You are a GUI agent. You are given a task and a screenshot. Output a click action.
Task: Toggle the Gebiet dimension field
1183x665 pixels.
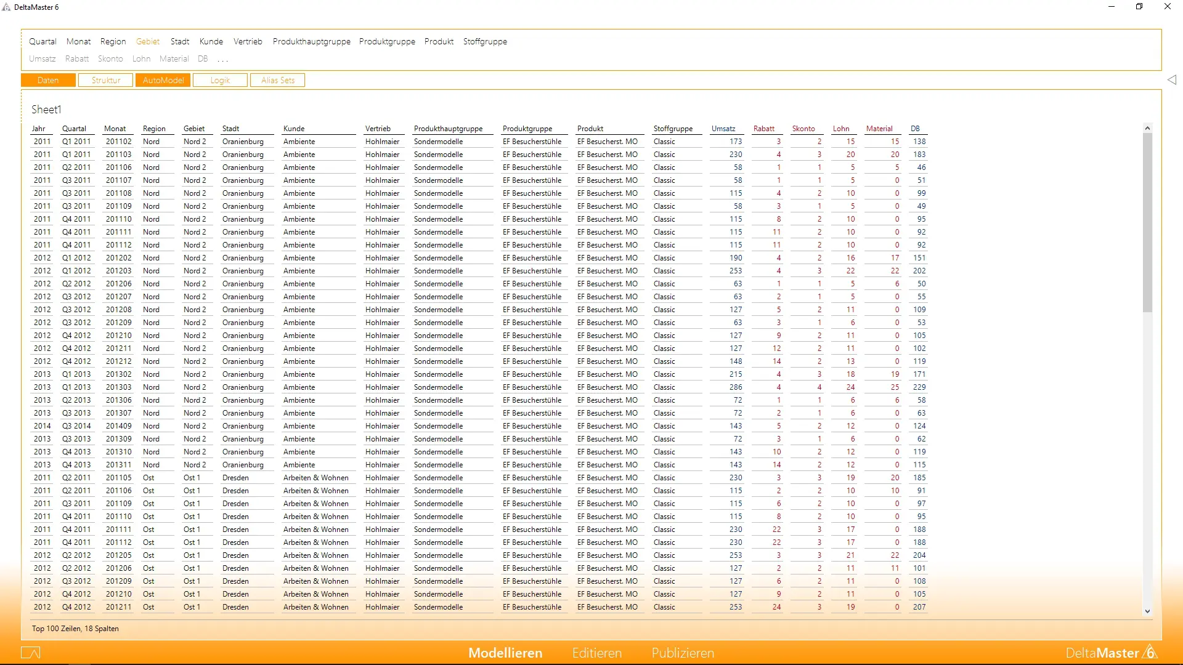tap(148, 41)
